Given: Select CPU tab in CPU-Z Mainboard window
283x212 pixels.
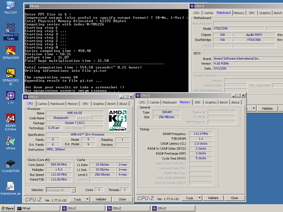Looking at the screenshot, I should coord(196,13).
